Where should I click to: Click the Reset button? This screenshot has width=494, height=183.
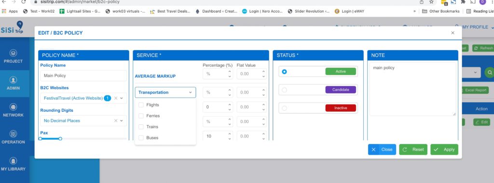[413, 150]
